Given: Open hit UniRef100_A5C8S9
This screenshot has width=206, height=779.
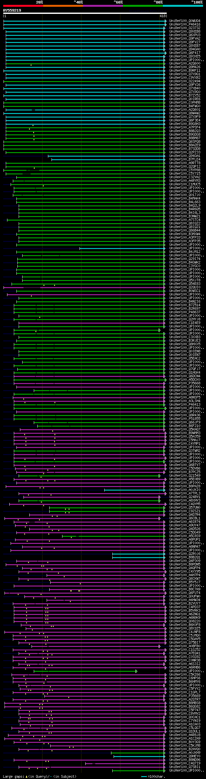Looking at the screenshot, I should pos(185,536).
